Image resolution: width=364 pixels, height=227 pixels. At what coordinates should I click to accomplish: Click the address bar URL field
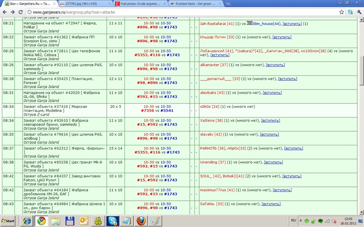pyautogui.click(x=181, y=12)
